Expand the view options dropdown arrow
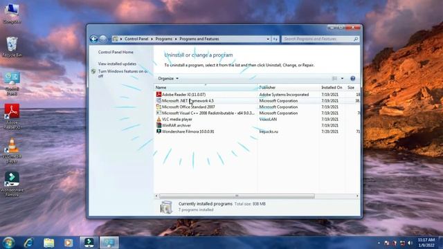443x249 pixels. pyautogui.click(x=342, y=78)
